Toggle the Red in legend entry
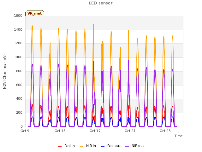The width and height of the screenshot is (202, 152). pyautogui.click(x=66, y=146)
